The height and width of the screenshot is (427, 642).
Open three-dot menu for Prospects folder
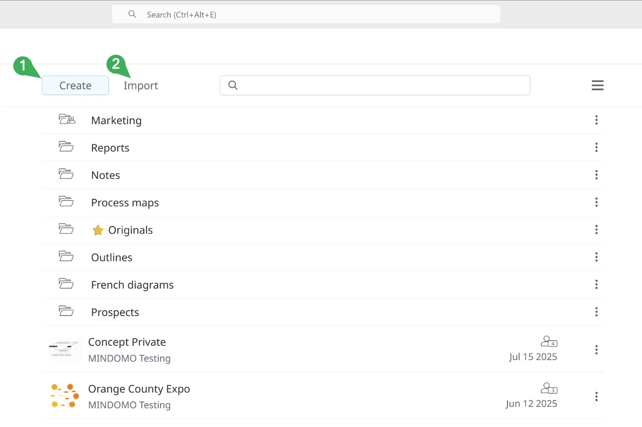click(596, 312)
